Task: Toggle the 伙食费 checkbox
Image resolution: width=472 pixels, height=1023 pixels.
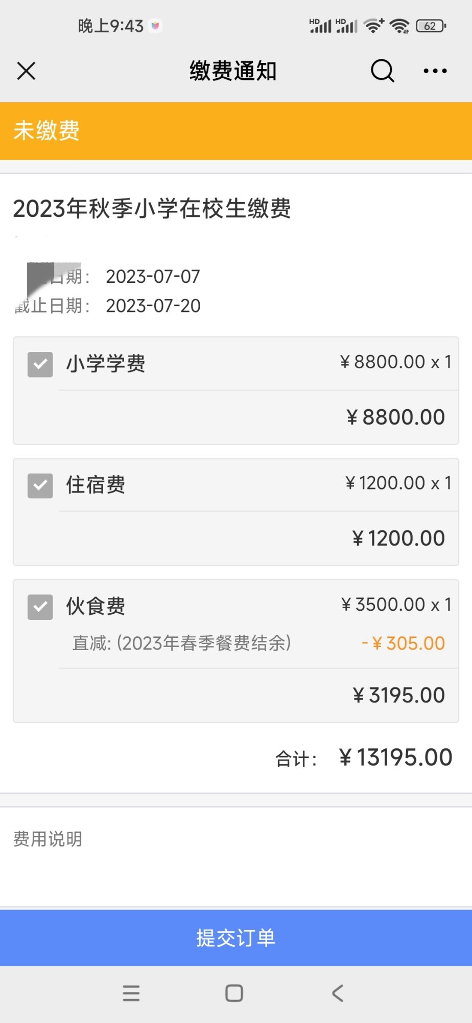Action: (x=40, y=607)
